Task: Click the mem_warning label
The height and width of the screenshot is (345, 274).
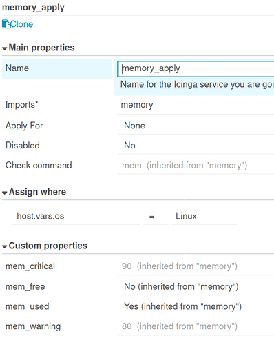Action: coord(33,326)
